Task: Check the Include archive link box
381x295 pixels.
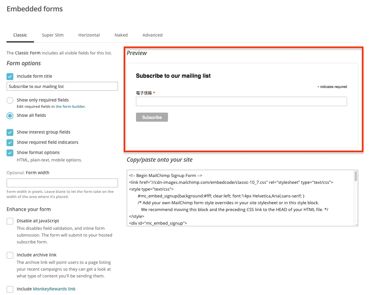Action: click(x=10, y=255)
